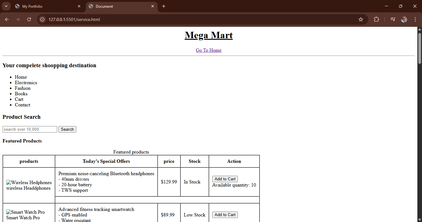422x222 pixels.
Task: Close the Document tab
Action: pos(153,6)
